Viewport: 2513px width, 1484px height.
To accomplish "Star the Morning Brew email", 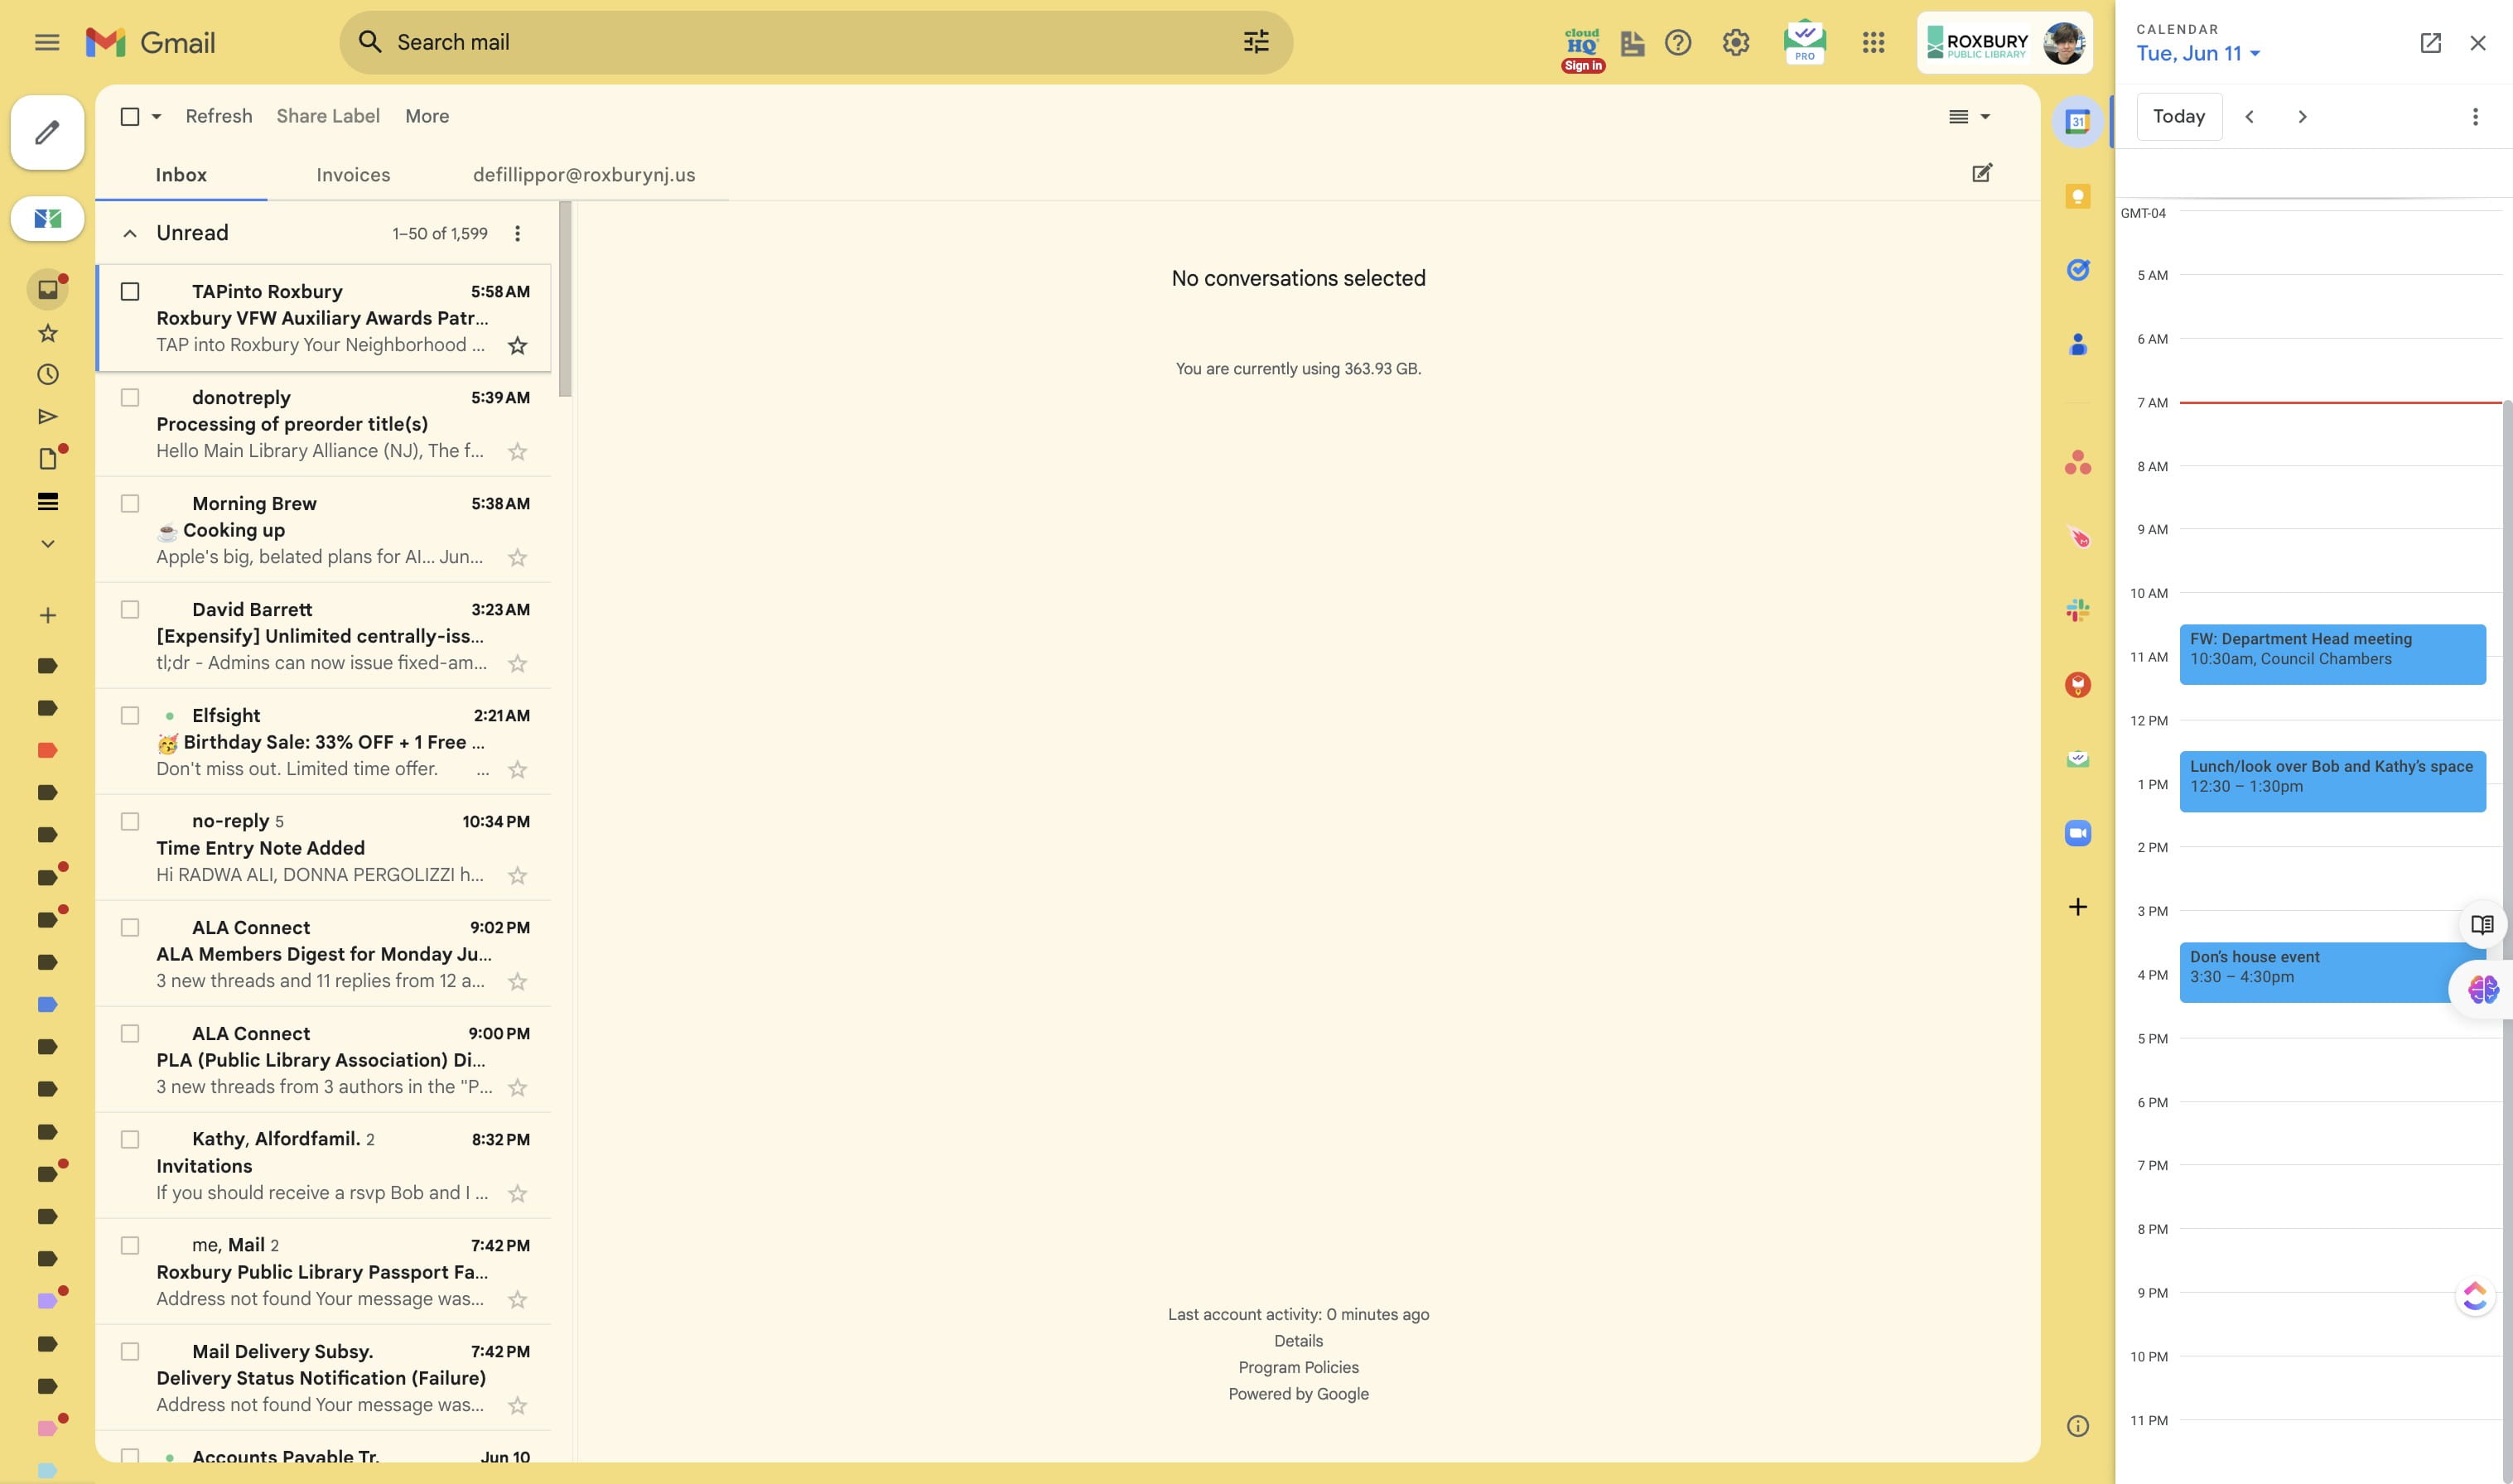I will point(517,558).
